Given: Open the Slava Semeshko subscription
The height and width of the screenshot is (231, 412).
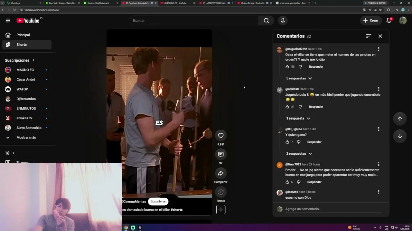Looking at the screenshot, I should point(26,128).
